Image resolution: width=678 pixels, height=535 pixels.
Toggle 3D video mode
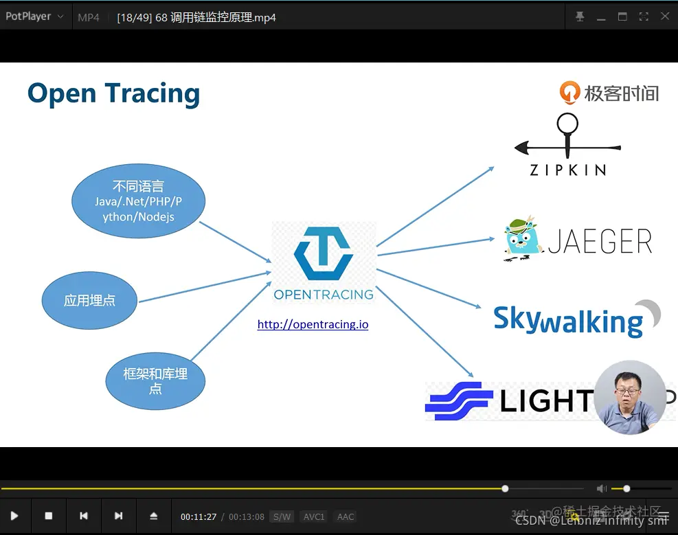(545, 514)
